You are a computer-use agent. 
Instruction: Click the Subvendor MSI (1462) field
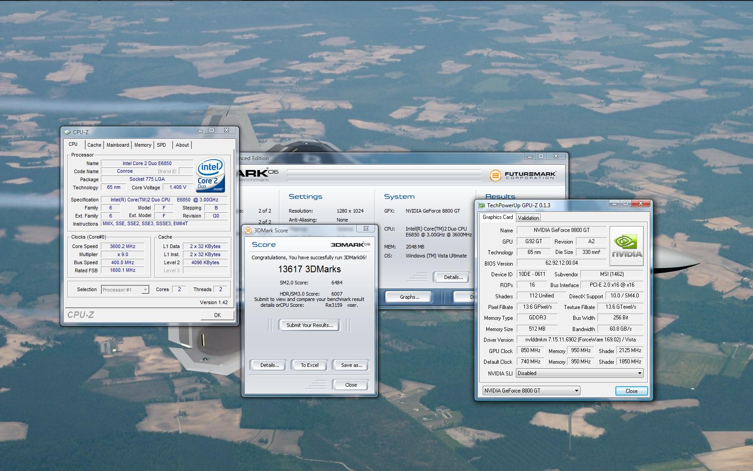pos(612,274)
